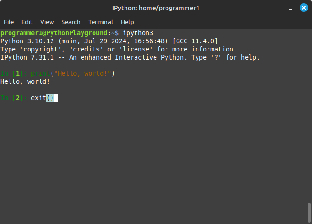Click the print("Hello, world!") command
The image size is (312, 224).
(x=73, y=73)
